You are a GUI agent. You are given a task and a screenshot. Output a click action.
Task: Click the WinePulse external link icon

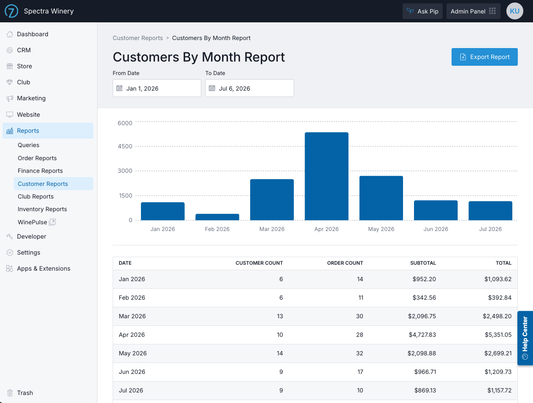52,222
